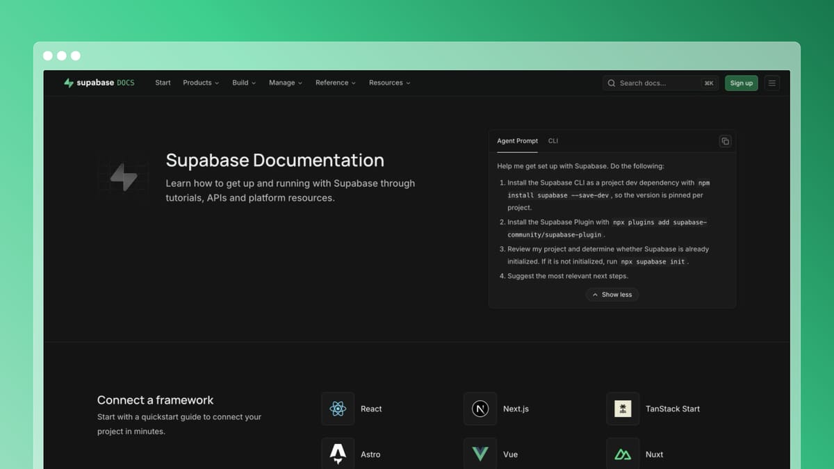Click the Next.js framework icon
Screen dimensions: 834x469
[x=480, y=409]
